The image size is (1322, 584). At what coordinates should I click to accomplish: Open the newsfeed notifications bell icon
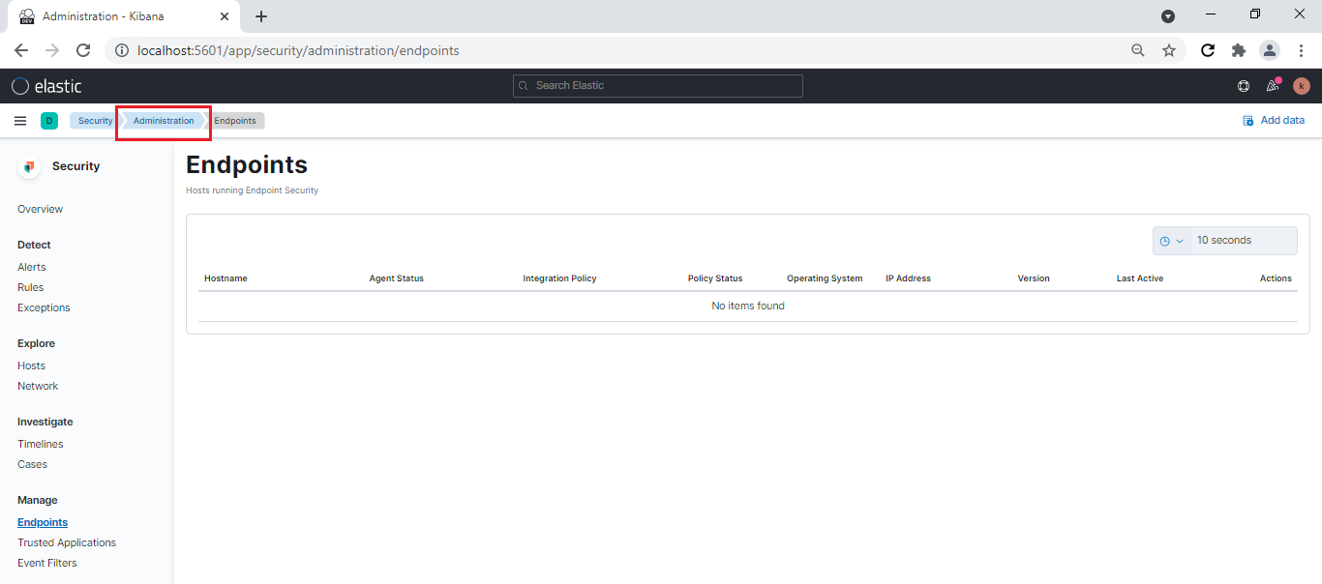[1272, 86]
